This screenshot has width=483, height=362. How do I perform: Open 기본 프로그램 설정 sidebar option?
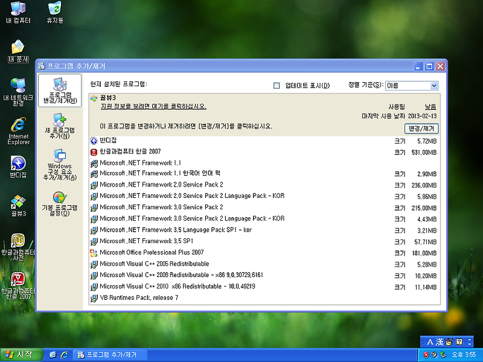point(60,204)
